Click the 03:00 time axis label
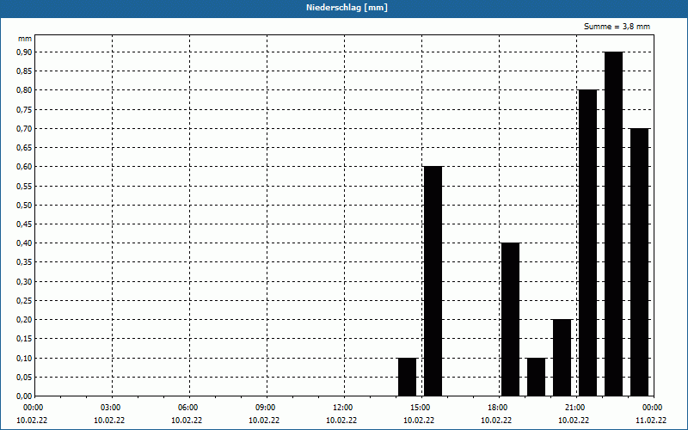Viewport: 688px width, 430px height. point(113,408)
